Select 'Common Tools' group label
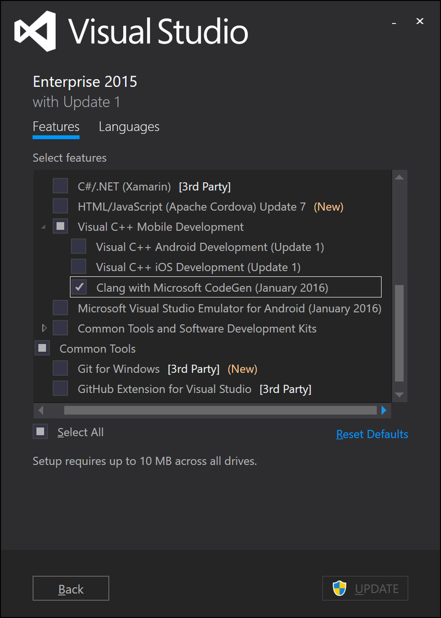 (x=97, y=349)
